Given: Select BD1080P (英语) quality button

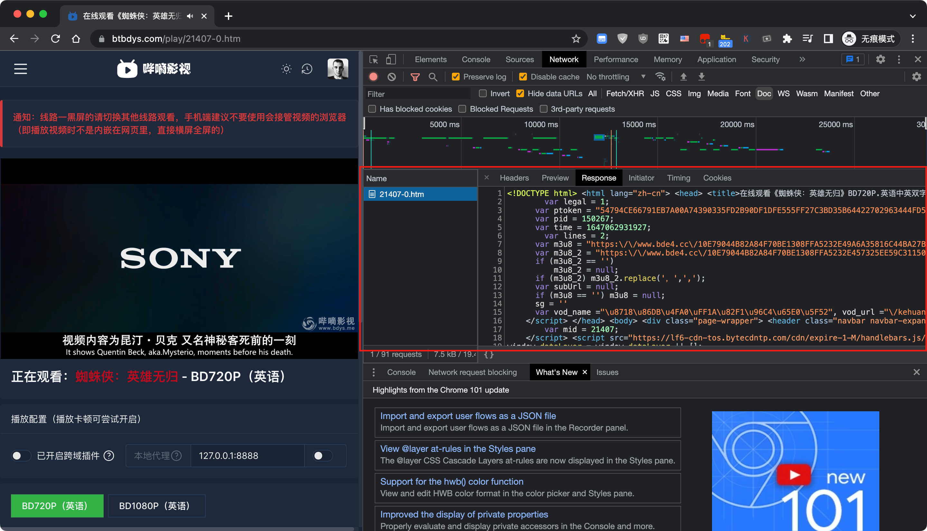Looking at the screenshot, I should [157, 506].
